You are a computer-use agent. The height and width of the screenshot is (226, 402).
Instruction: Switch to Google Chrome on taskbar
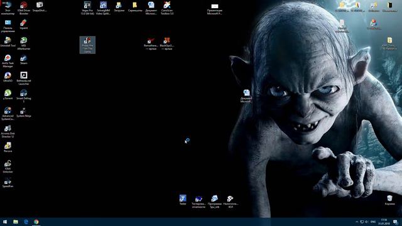(x=36, y=222)
